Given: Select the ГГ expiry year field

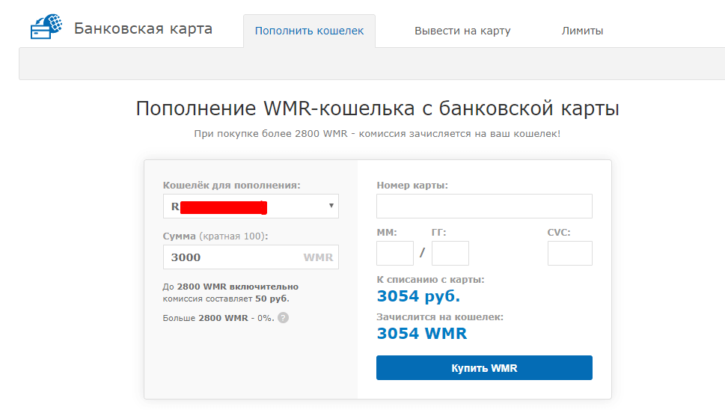Looking at the screenshot, I should click(450, 253).
